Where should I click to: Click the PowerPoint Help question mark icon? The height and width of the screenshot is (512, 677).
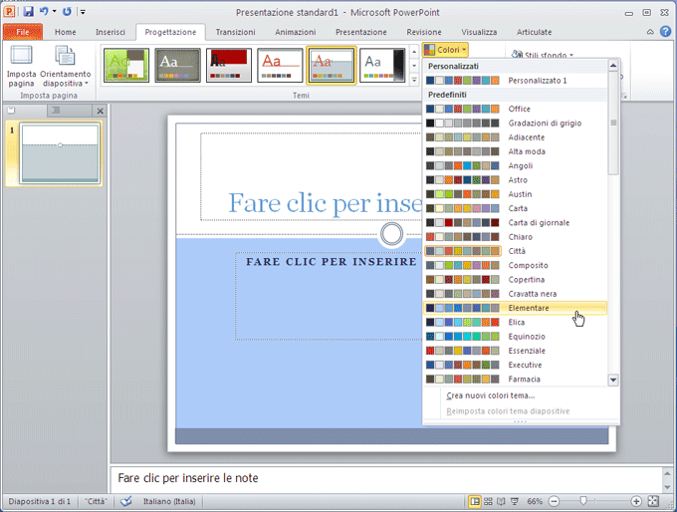pos(666,32)
